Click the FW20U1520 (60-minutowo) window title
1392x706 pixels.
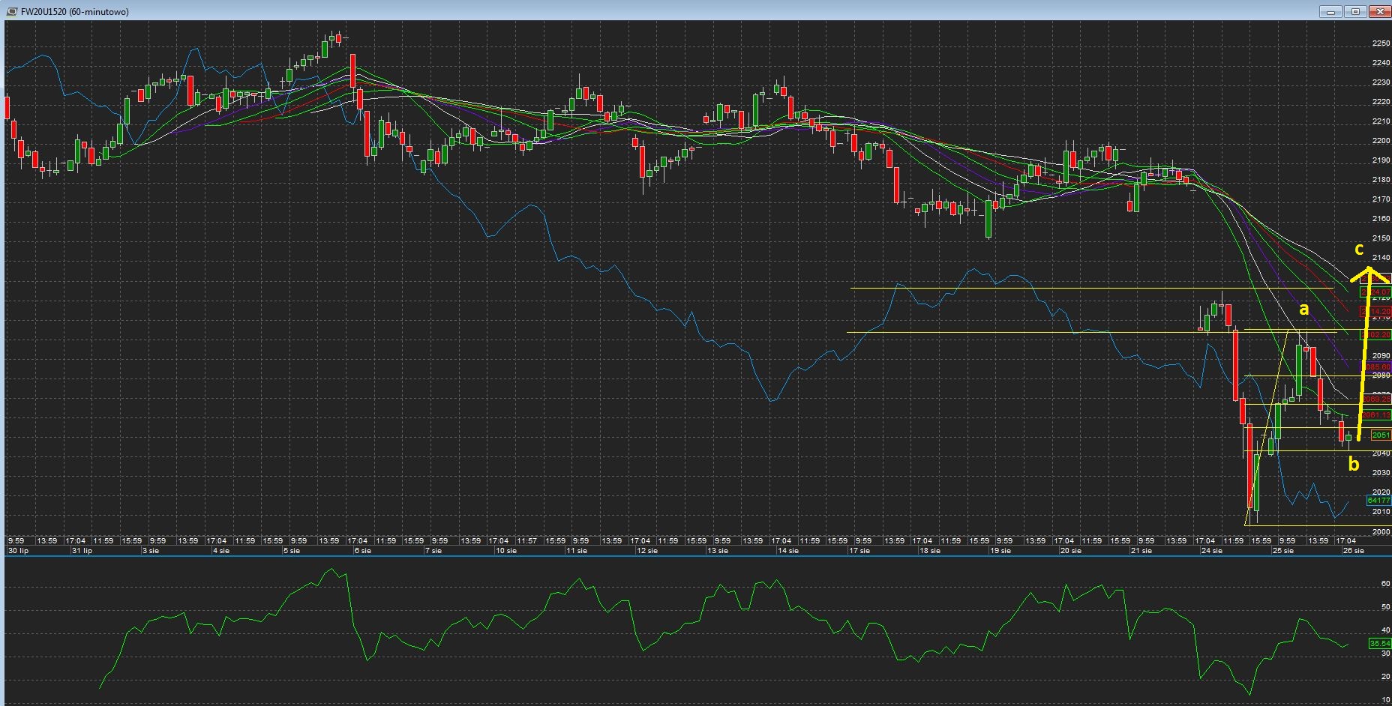pyautogui.click(x=74, y=12)
